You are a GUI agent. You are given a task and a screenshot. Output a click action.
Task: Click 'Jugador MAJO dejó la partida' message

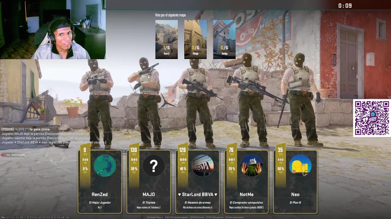tap(45, 134)
